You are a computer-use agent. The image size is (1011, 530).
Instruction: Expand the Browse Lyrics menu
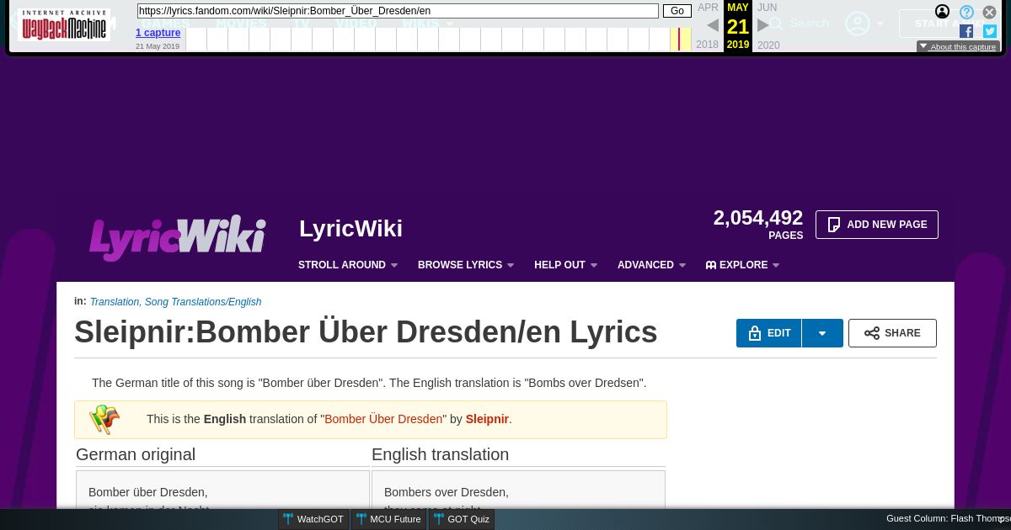[466, 265]
